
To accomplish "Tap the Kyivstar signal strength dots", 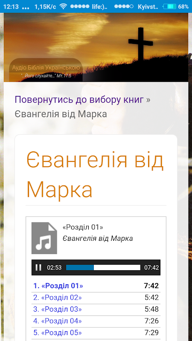I will pos(124,6).
